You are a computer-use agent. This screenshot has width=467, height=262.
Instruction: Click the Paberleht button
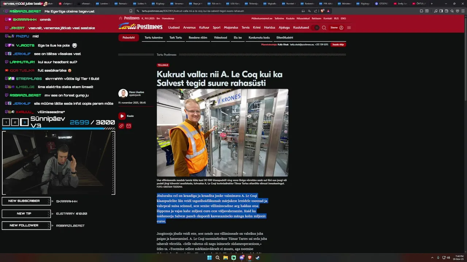click(128, 37)
